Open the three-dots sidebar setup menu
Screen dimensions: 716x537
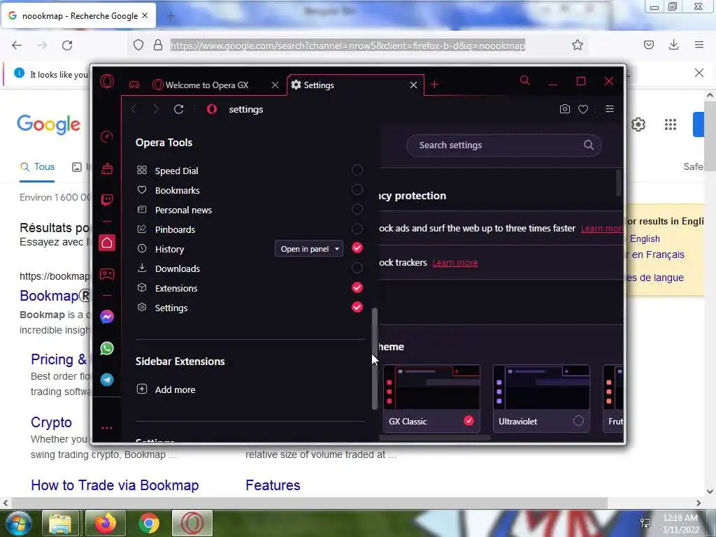[x=107, y=428]
